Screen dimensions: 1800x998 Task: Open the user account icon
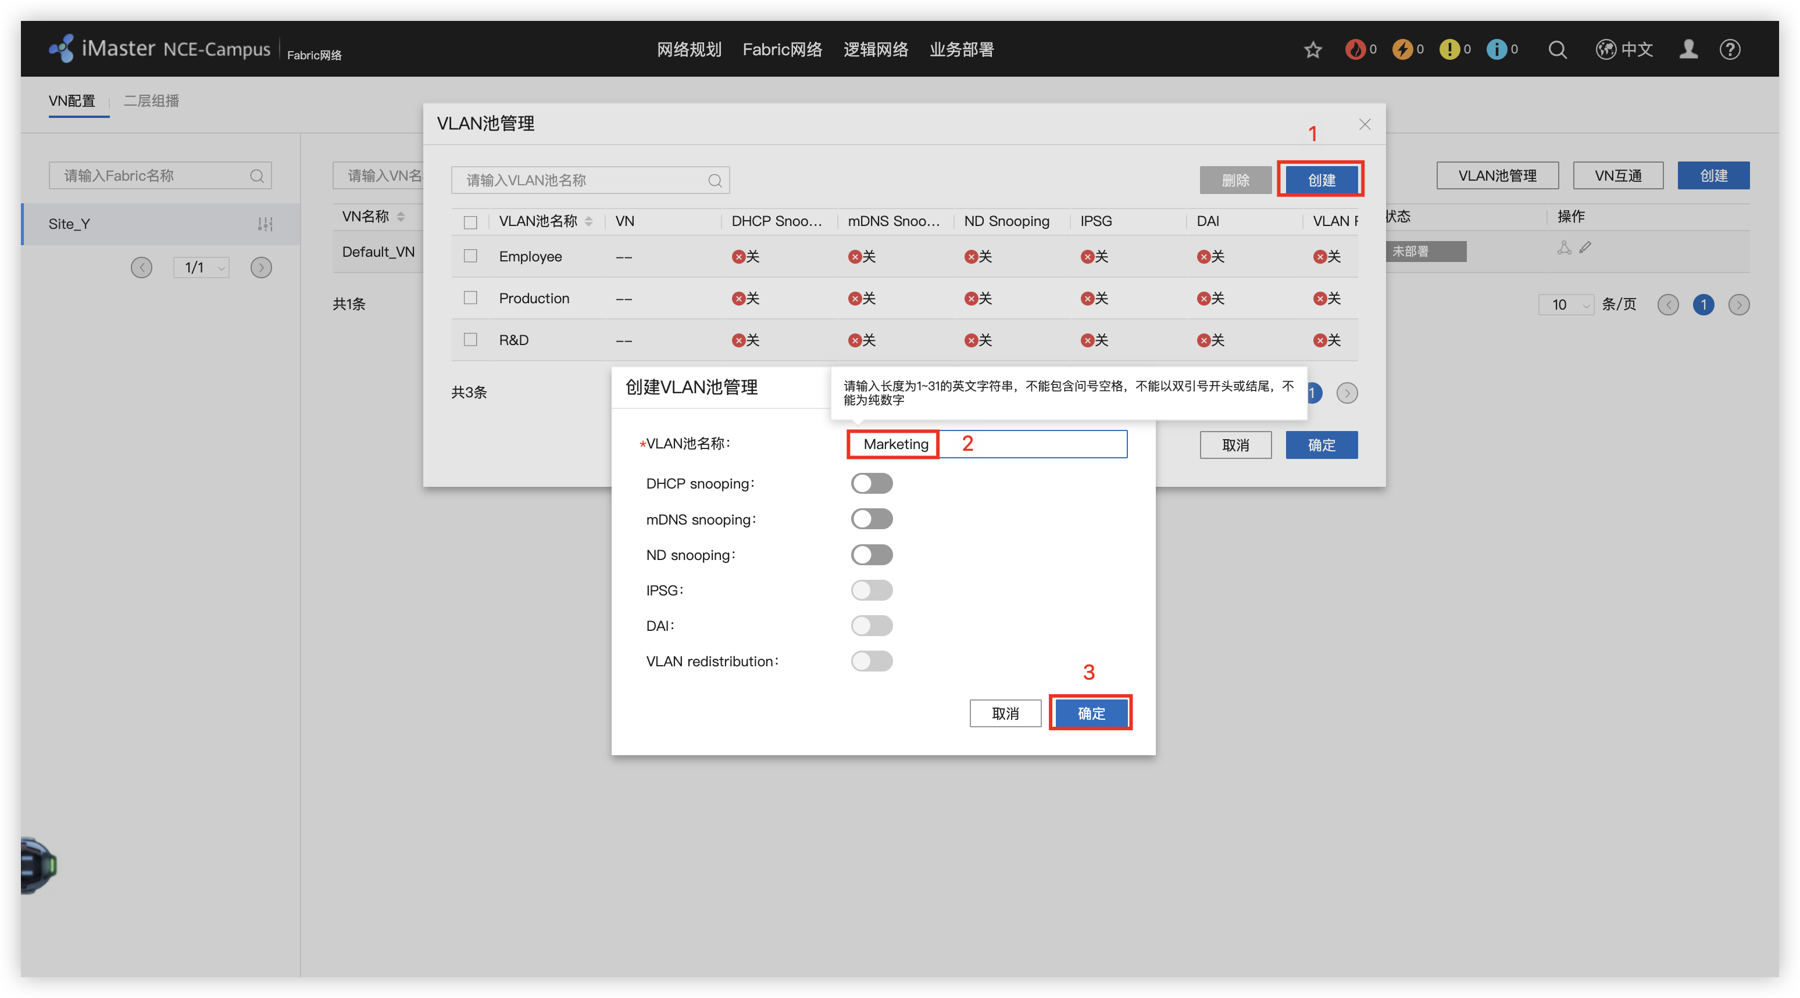coord(1688,49)
